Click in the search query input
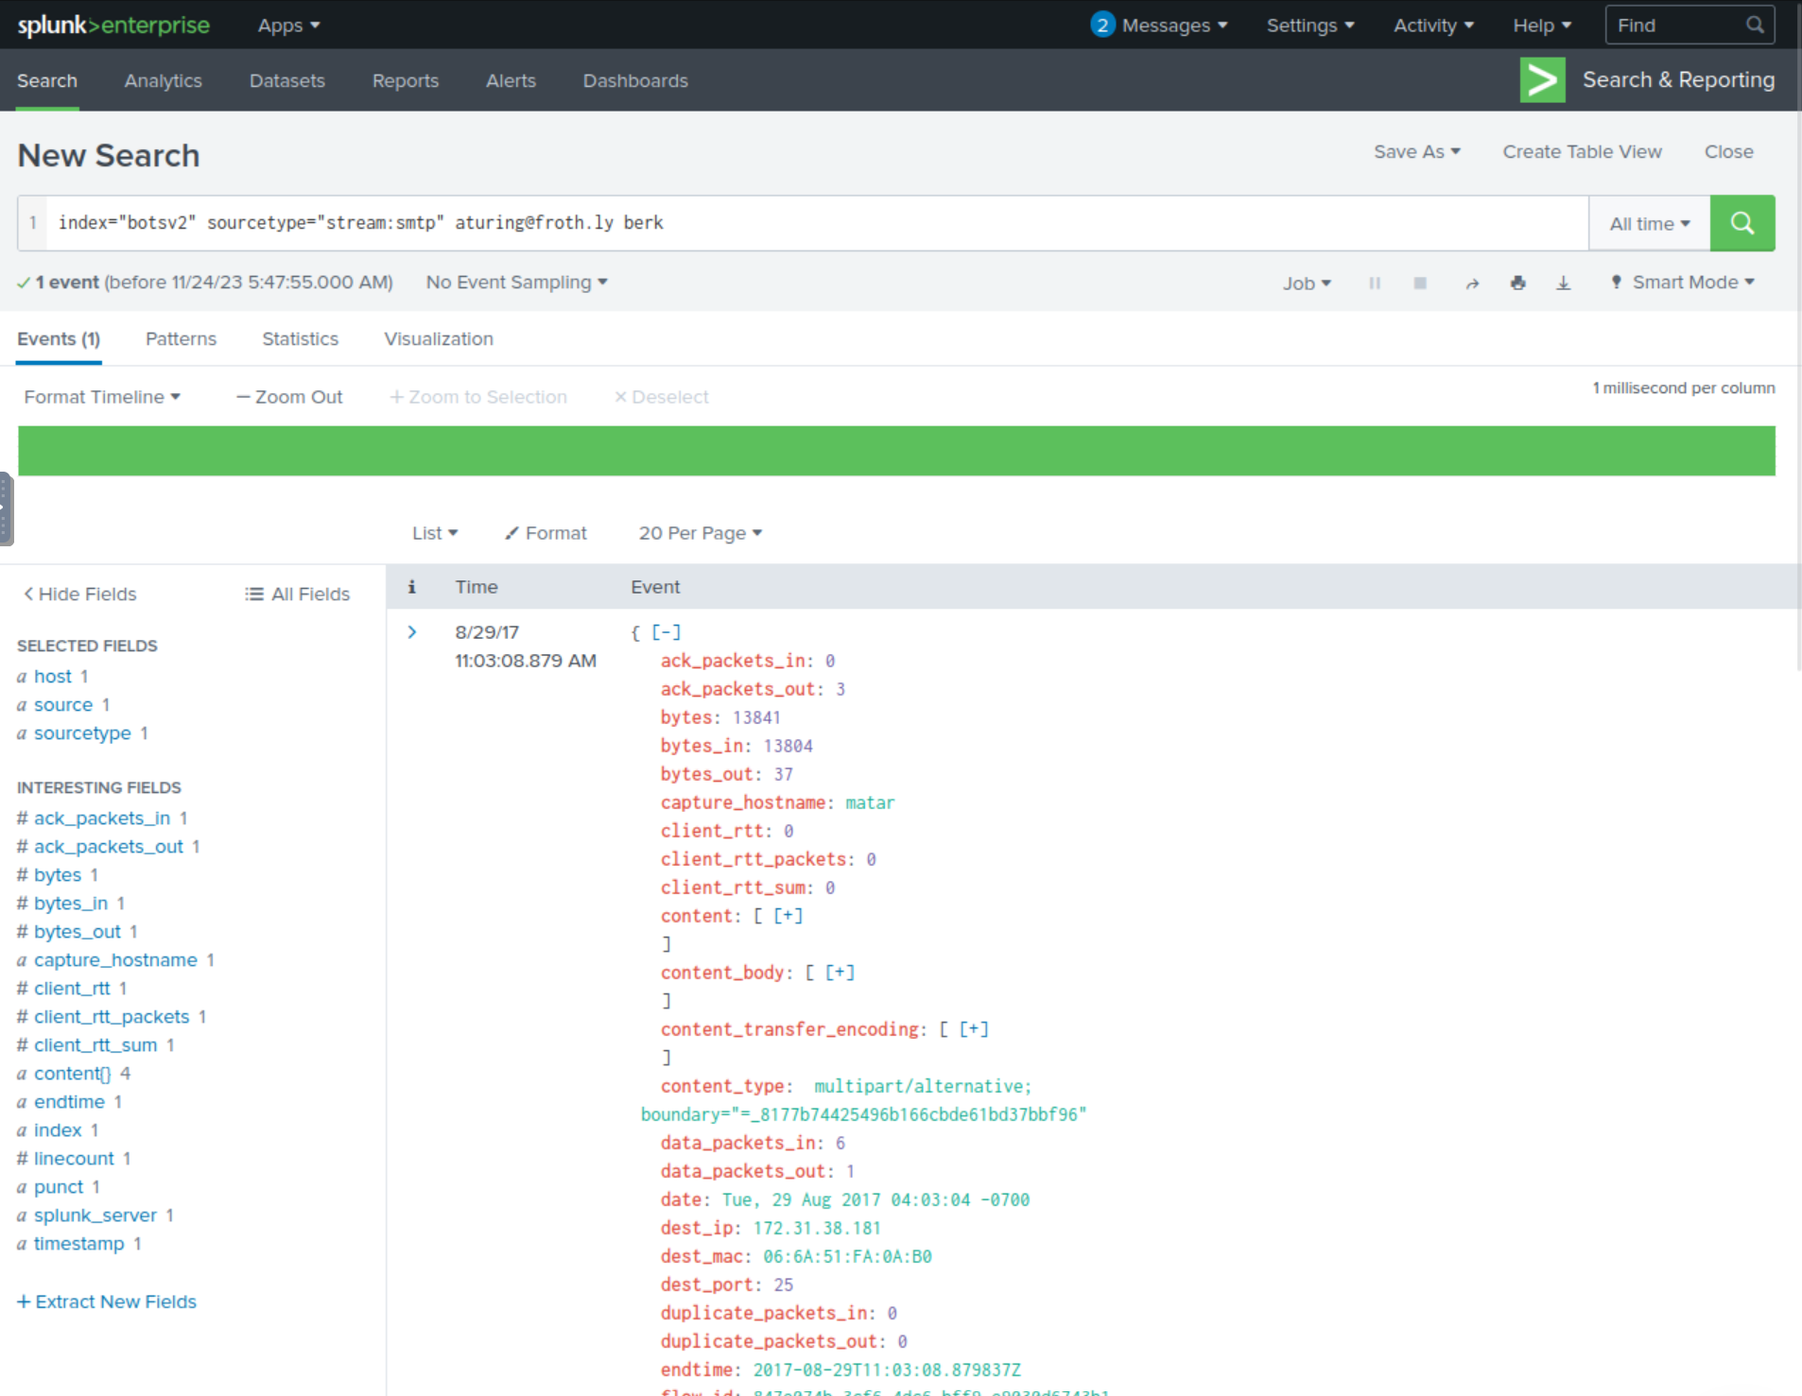 (x=818, y=223)
